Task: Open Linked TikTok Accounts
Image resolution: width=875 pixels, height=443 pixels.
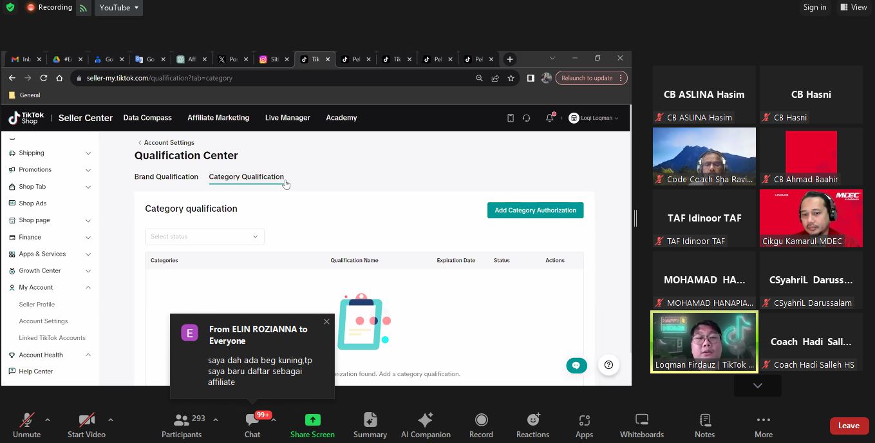Action: (x=52, y=337)
